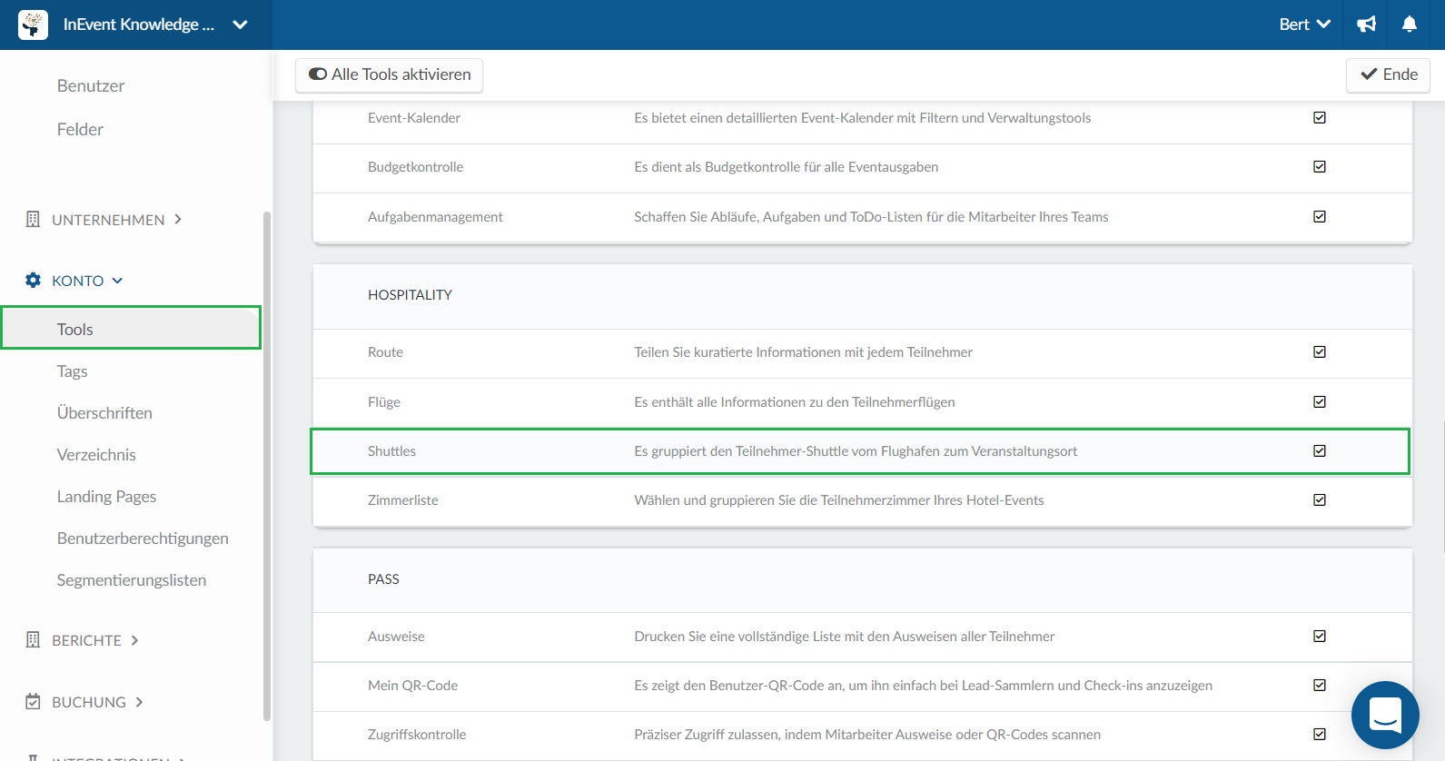Click the Zimmerliste row label

tap(403, 499)
